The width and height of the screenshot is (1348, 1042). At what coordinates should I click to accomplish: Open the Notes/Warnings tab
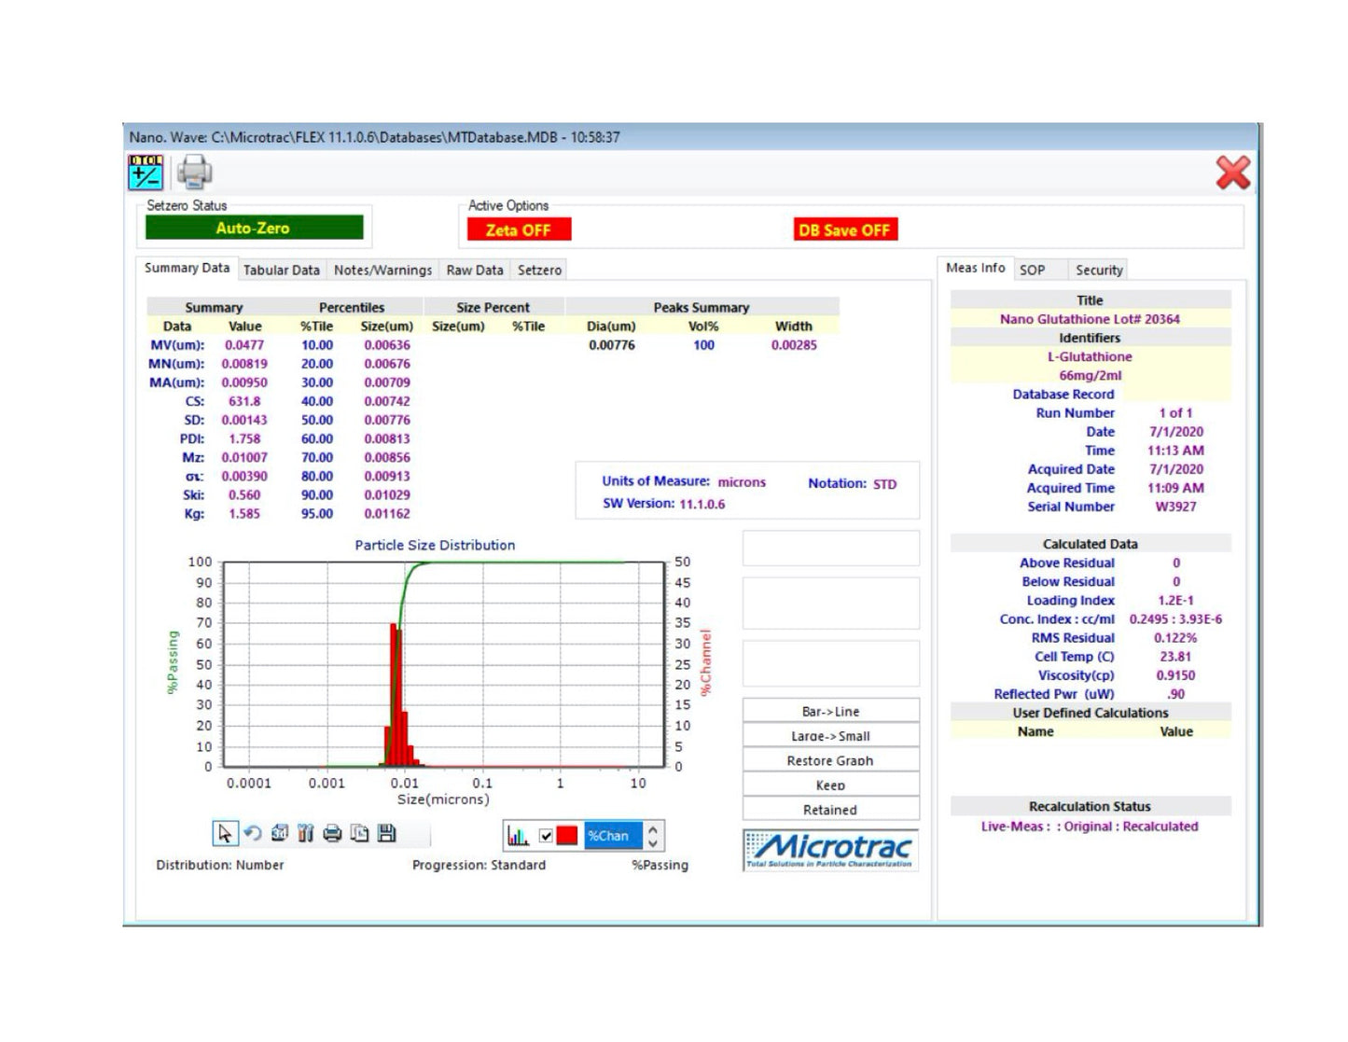pos(382,270)
